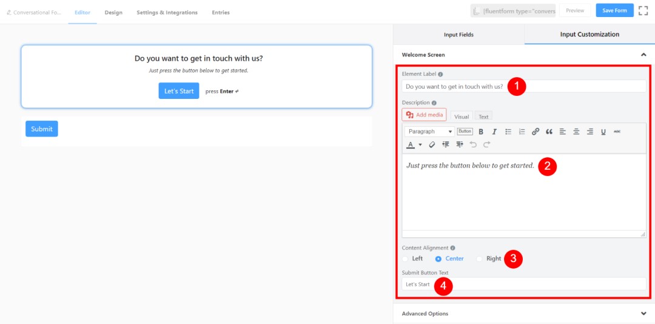Align description text left
Image resolution: width=655 pixels, height=324 pixels.
tap(563, 132)
